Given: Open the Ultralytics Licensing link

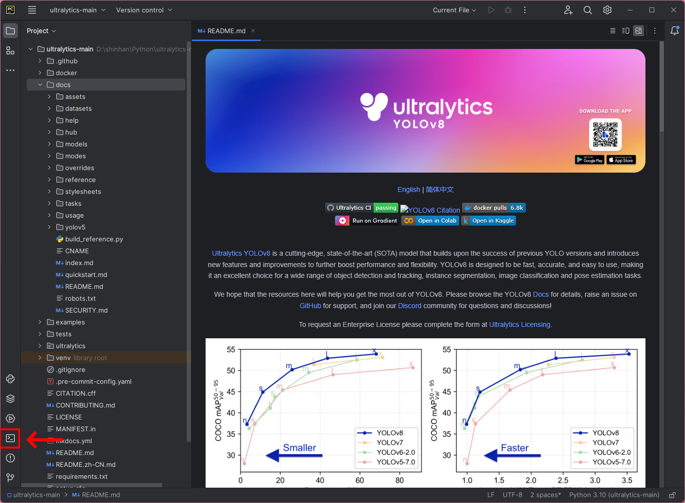Looking at the screenshot, I should pyautogui.click(x=519, y=324).
